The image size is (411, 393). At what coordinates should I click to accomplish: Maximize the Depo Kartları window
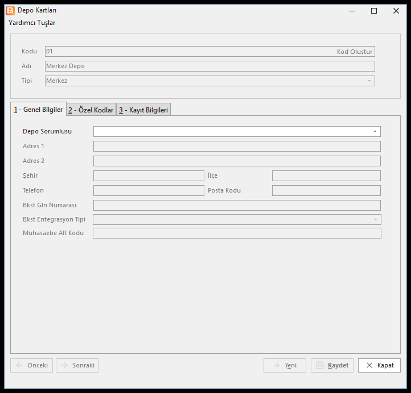pos(374,11)
